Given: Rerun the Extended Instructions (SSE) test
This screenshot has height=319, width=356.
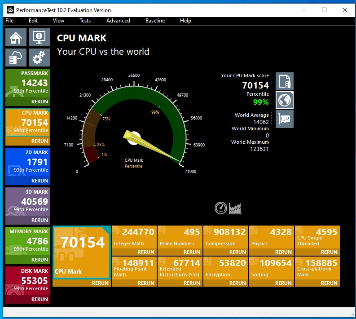Looking at the screenshot, I should click(x=180, y=283).
